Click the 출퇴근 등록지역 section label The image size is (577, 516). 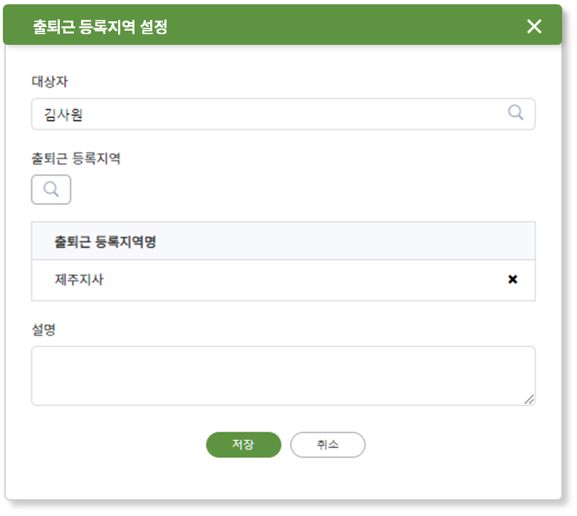click(x=76, y=159)
